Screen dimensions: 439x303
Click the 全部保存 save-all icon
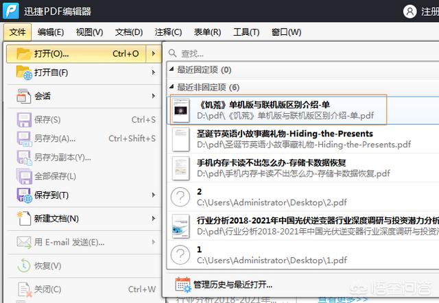coord(24,176)
